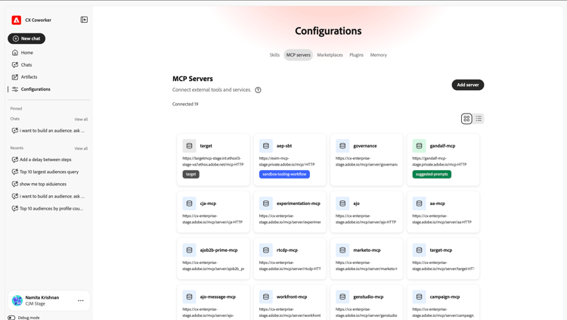The height and width of the screenshot is (320, 567).
Task: Click workfront-mcp server icon
Action: [x=266, y=297]
